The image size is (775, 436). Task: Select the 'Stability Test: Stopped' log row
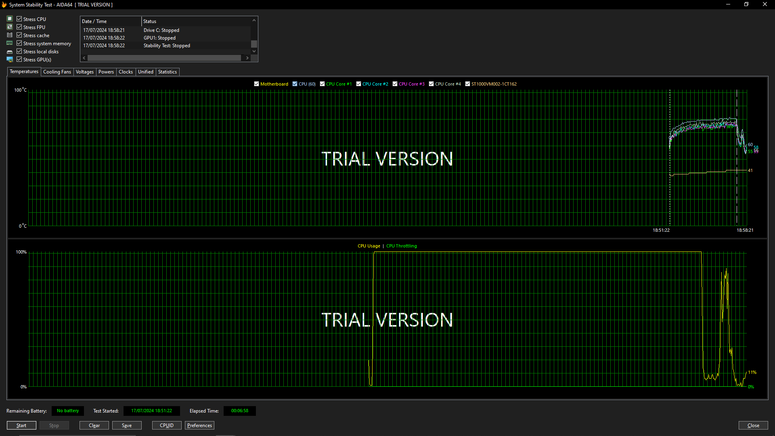pyautogui.click(x=165, y=46)
